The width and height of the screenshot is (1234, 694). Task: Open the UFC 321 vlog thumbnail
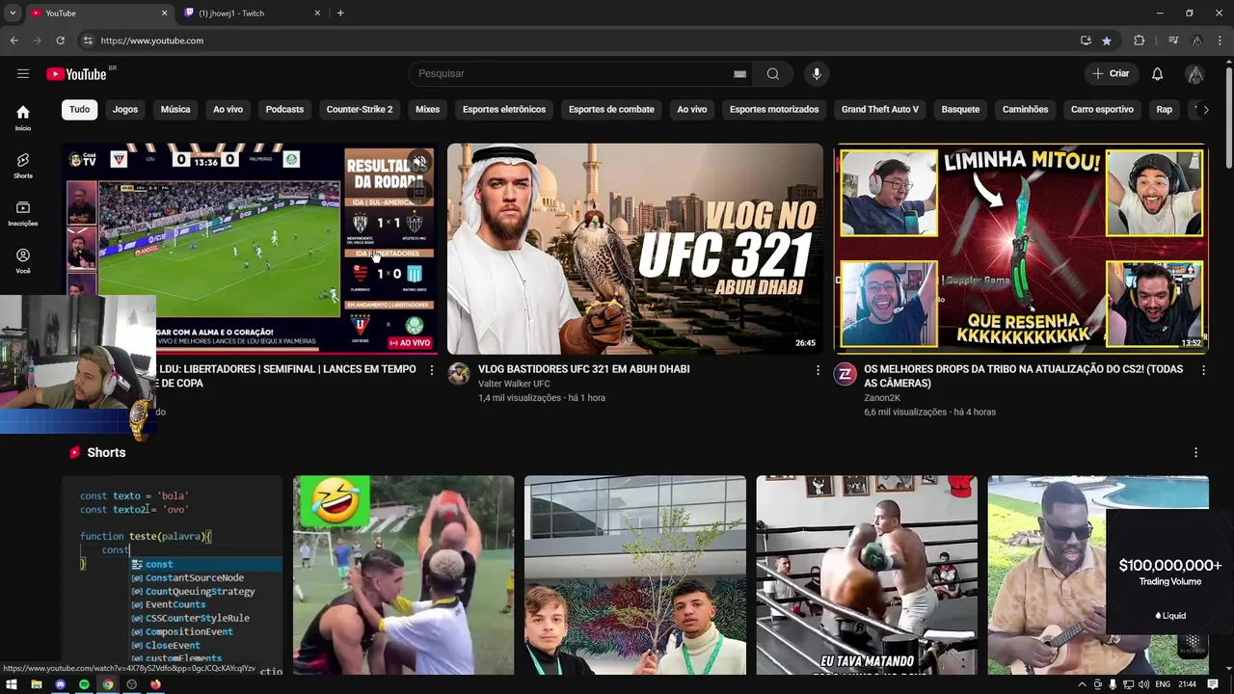coord(635,249)
